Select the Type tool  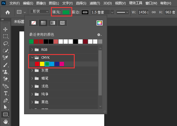tap(6, 93)
